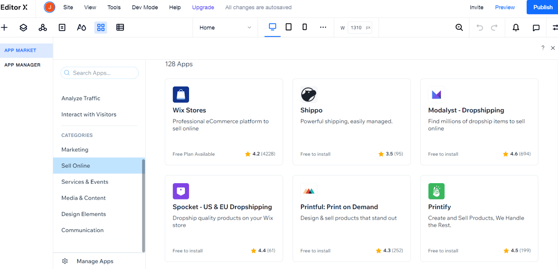Screen dimensions: 558x269
Task: Click the Editor X logo
Action: click(x=14, y=7)
